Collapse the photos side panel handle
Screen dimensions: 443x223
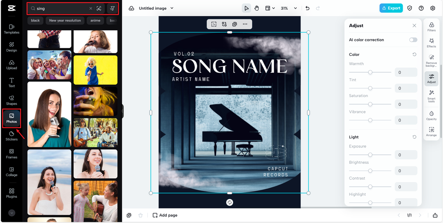tap(123, 111)
